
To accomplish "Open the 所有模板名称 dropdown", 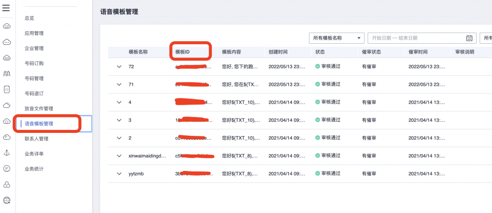I will [x=337, y=38].
